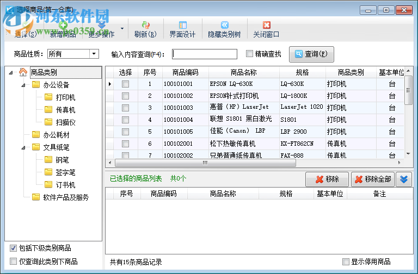Click 隐藏类别树 to hide category tree

pyautogui.click(x=224, y=29)
